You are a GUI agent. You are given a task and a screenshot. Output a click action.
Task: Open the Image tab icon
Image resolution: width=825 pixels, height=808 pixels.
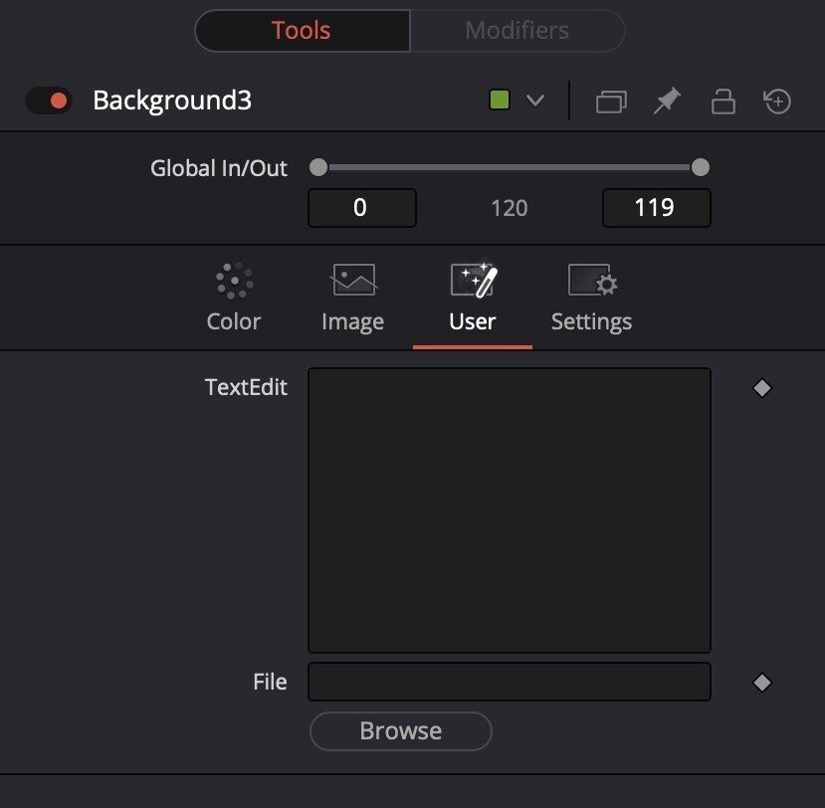coord(353,282)
